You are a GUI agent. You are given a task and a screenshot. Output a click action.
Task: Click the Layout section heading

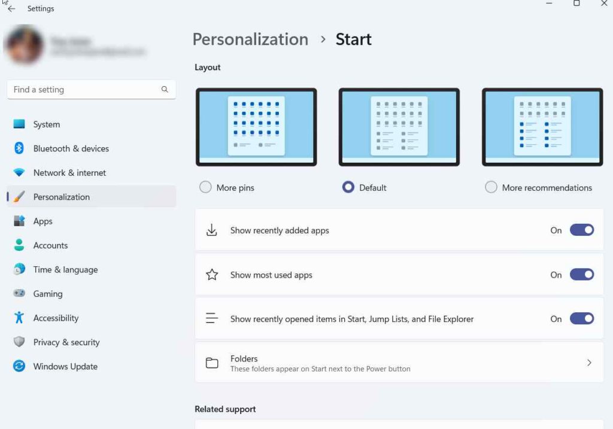pyautogui.click(x=208, y=67)
